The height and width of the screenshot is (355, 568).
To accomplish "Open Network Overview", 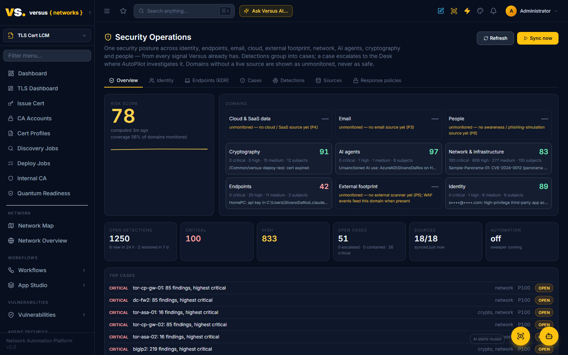I will point(47,241).
